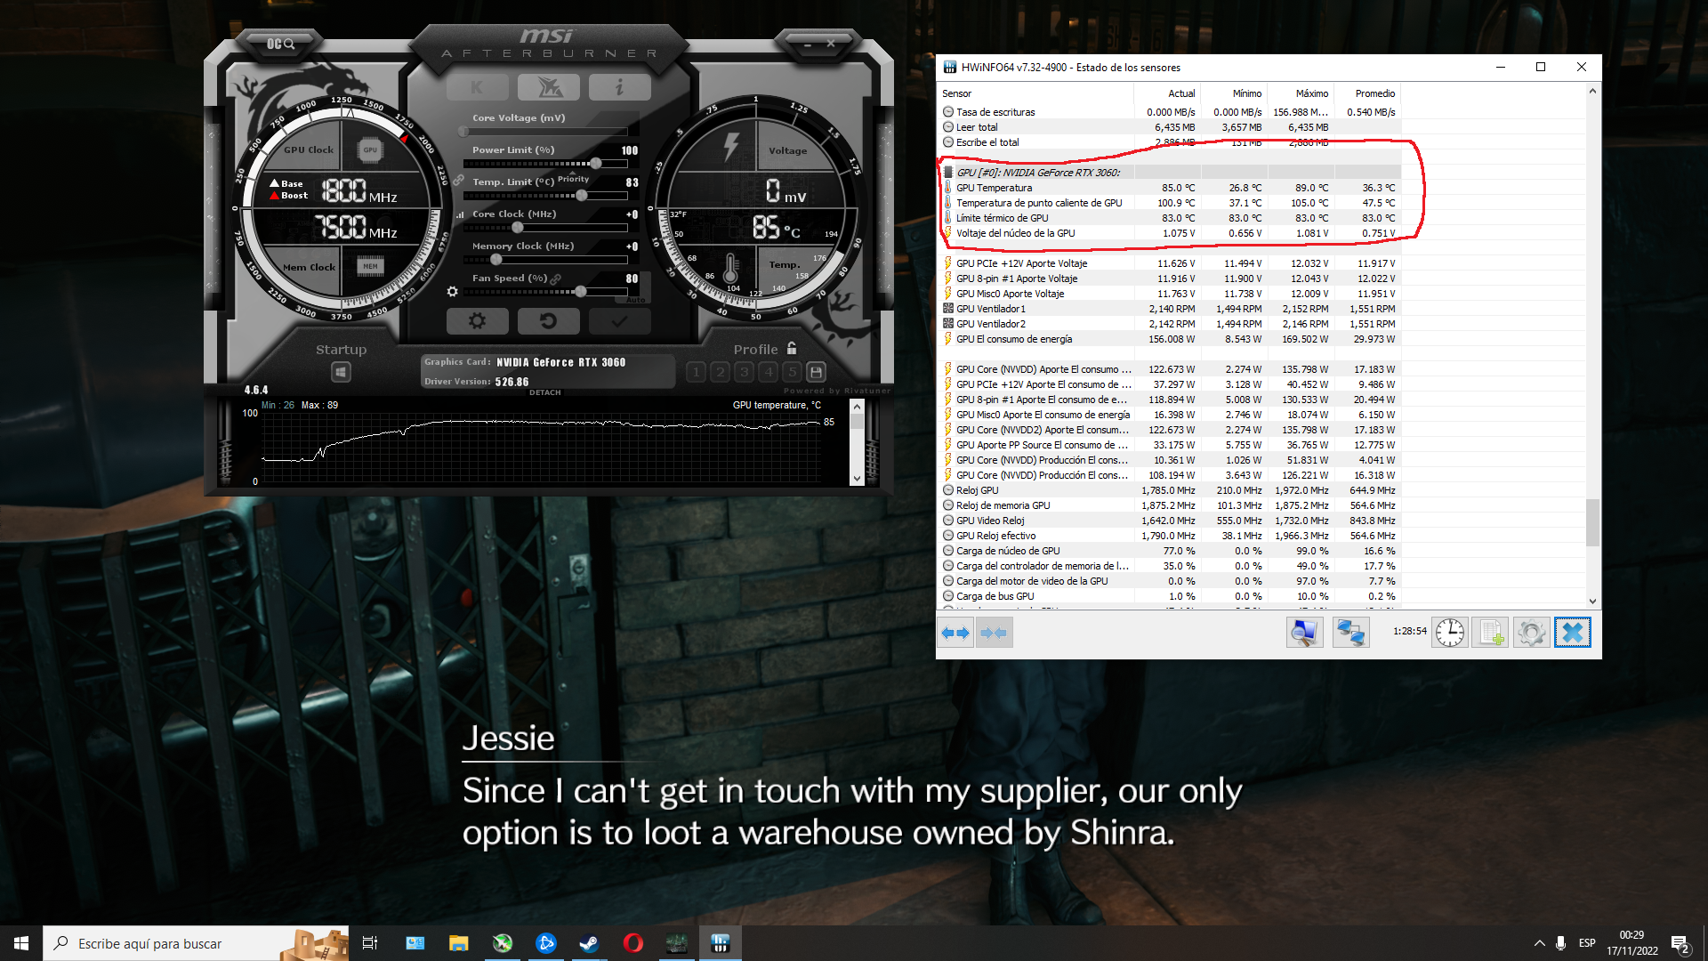Screen dimensions: 1708x961
Task: Click the Sensor column header
Action: [x=1036, y=93]
